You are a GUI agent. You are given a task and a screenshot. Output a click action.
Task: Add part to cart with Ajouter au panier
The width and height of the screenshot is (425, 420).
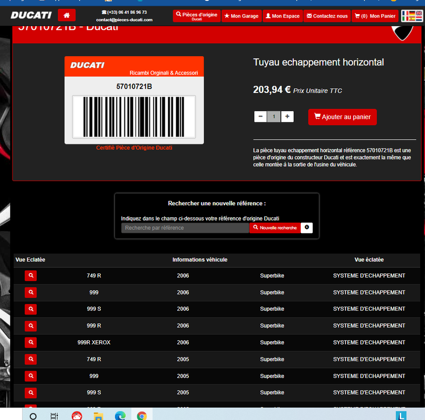click(x=342, y=117)
